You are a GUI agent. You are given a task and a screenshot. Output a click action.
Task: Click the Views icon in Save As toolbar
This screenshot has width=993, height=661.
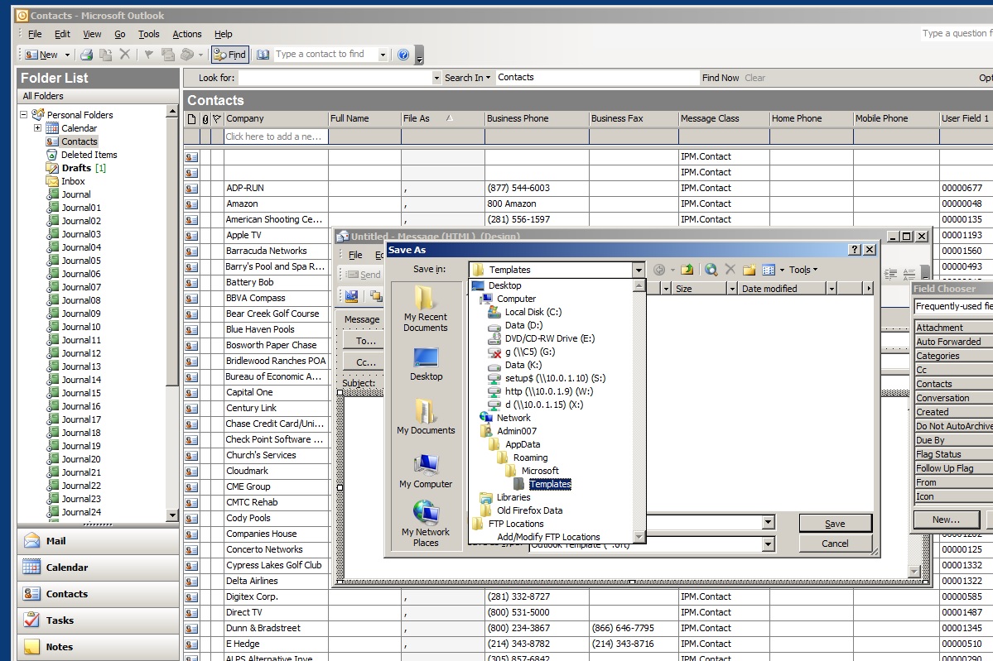[769, 270]
